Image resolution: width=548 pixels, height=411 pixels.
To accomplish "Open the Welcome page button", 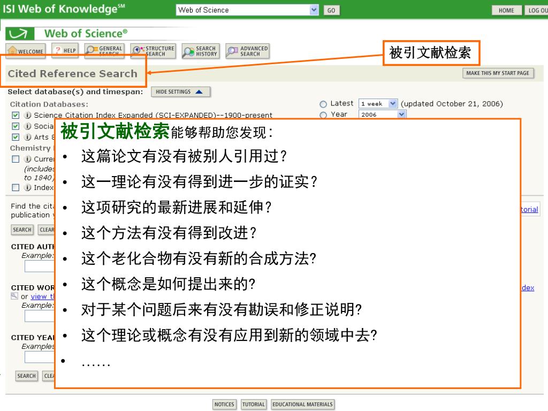I will [26, 51].
